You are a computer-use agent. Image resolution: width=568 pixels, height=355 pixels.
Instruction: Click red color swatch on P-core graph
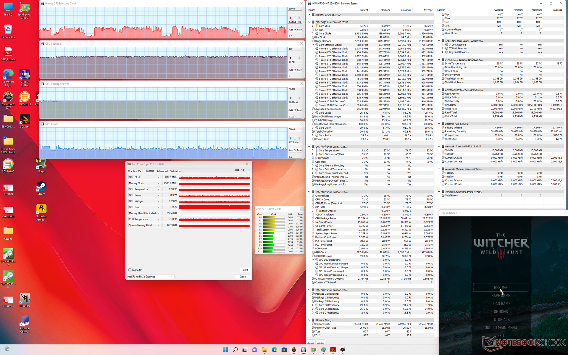291,18
